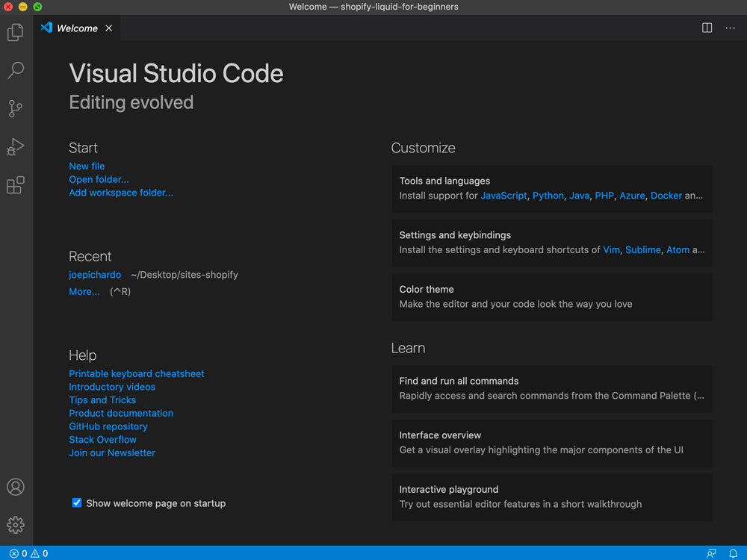
Task: Open the Color theme customization option
Action: pyautogui.click(x=551, y=296)
